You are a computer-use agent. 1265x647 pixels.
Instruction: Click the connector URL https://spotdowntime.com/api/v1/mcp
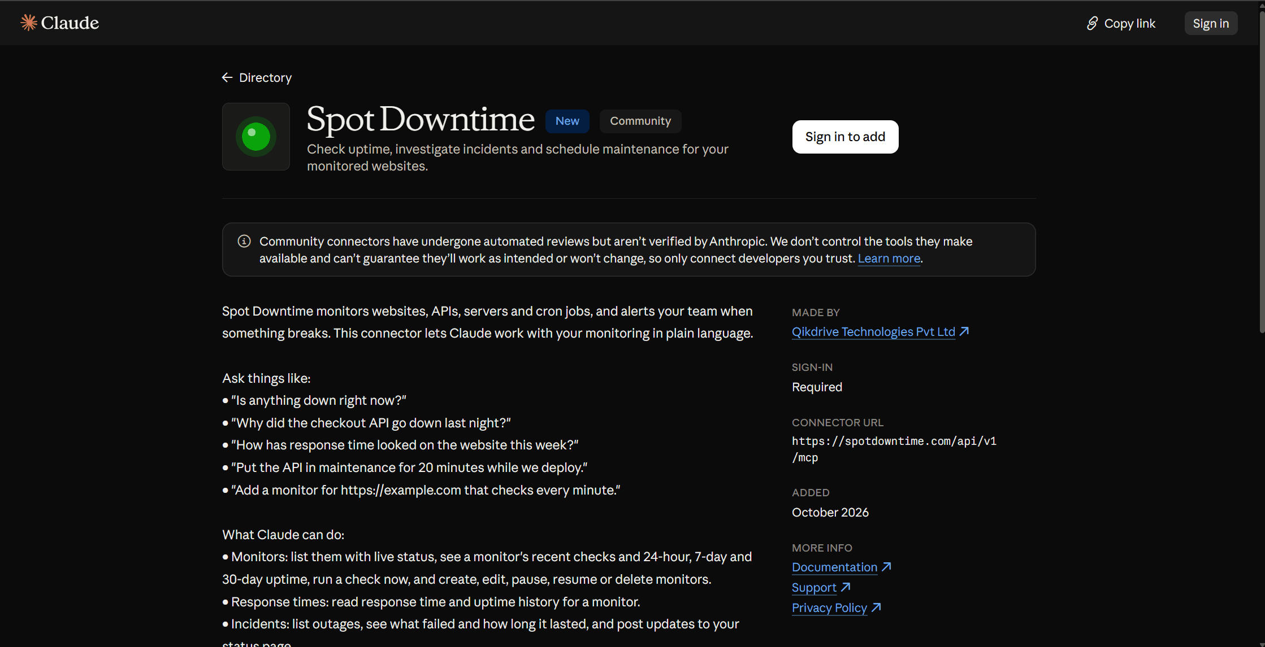click(894, 449)
